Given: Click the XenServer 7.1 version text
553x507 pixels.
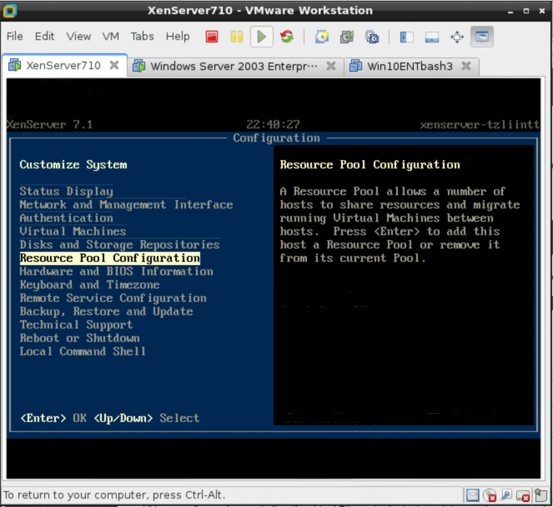Looking at the screenshot, I should tap(50, 125).
